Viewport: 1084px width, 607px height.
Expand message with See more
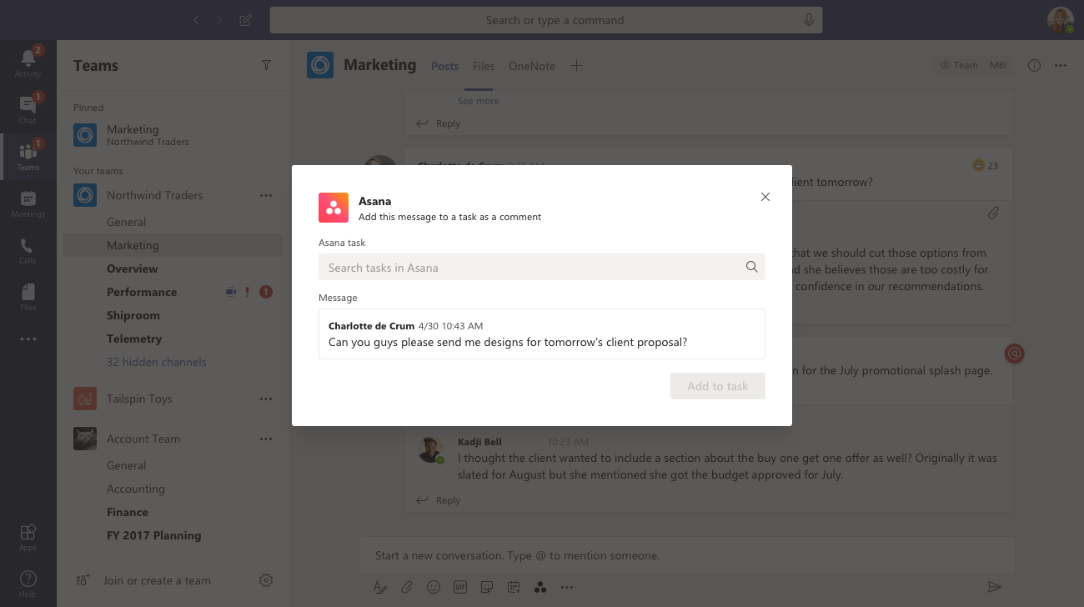479,101
